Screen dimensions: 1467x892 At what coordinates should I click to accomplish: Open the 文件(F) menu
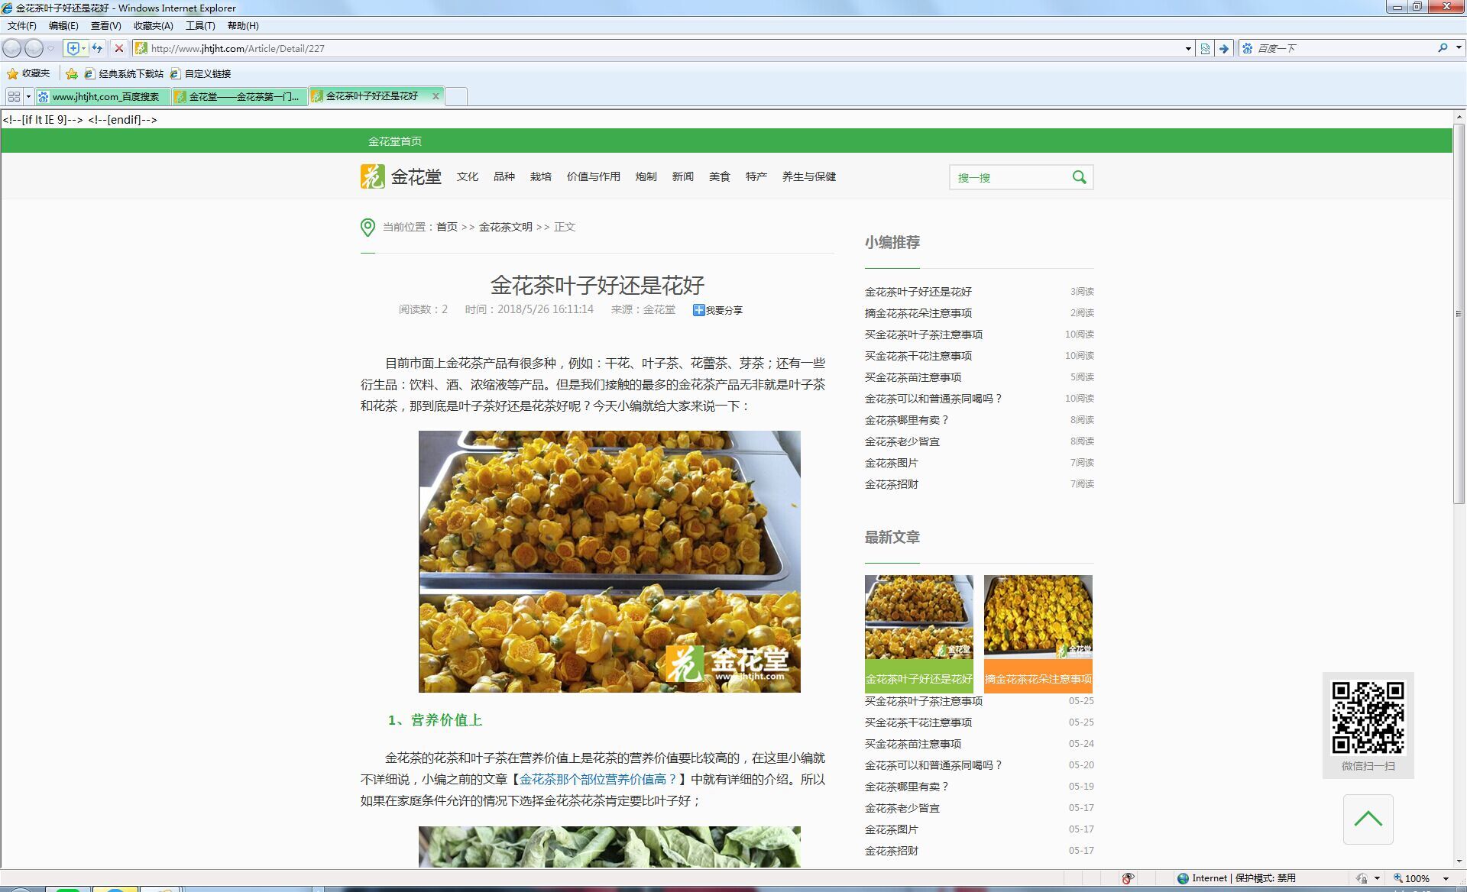pos(21,26)
